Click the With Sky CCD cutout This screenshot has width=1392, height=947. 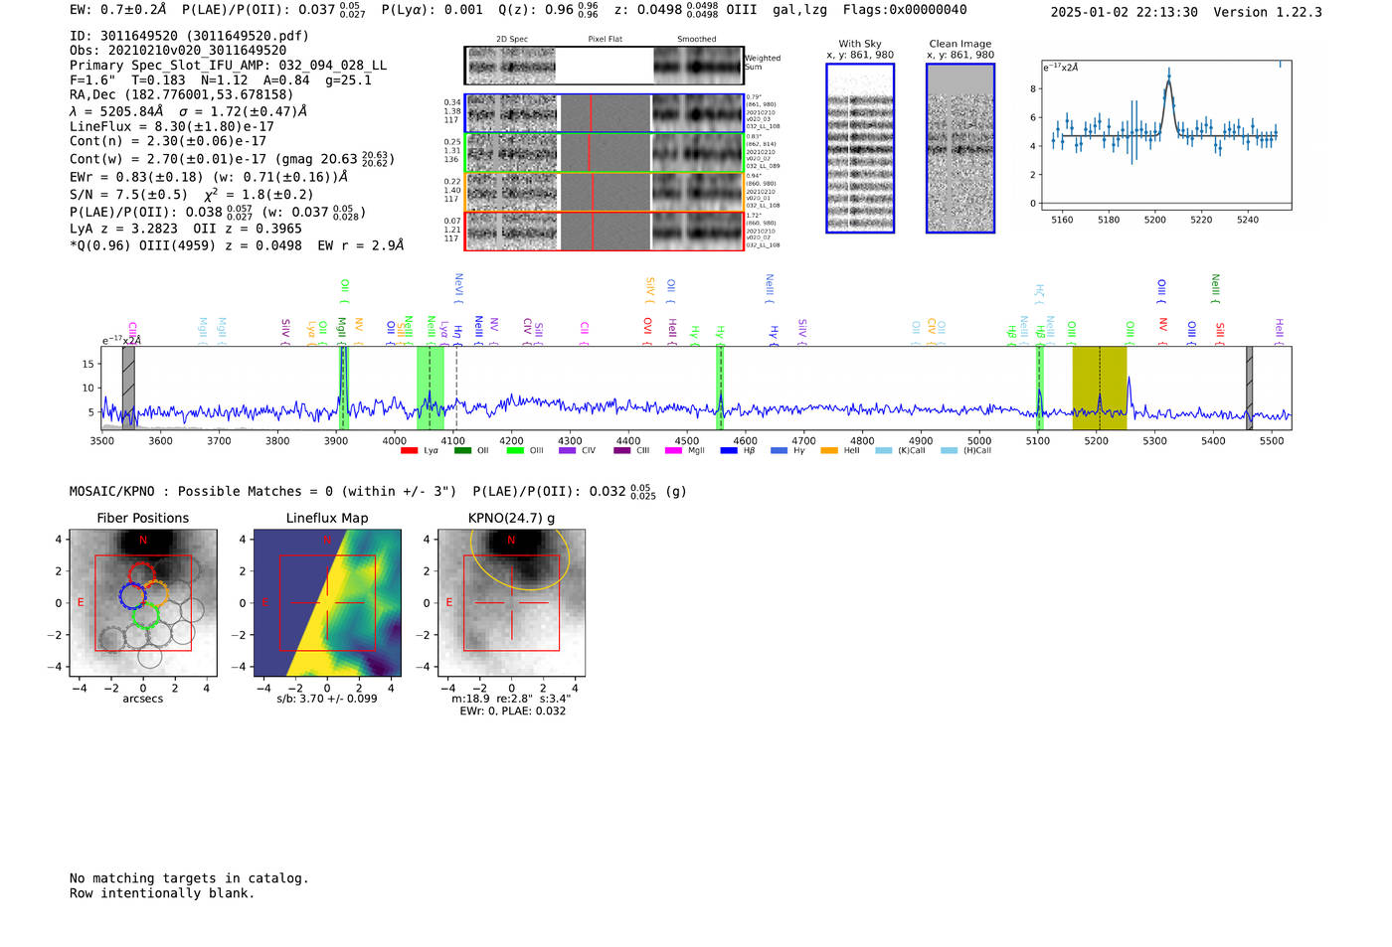tap(860, 148)
